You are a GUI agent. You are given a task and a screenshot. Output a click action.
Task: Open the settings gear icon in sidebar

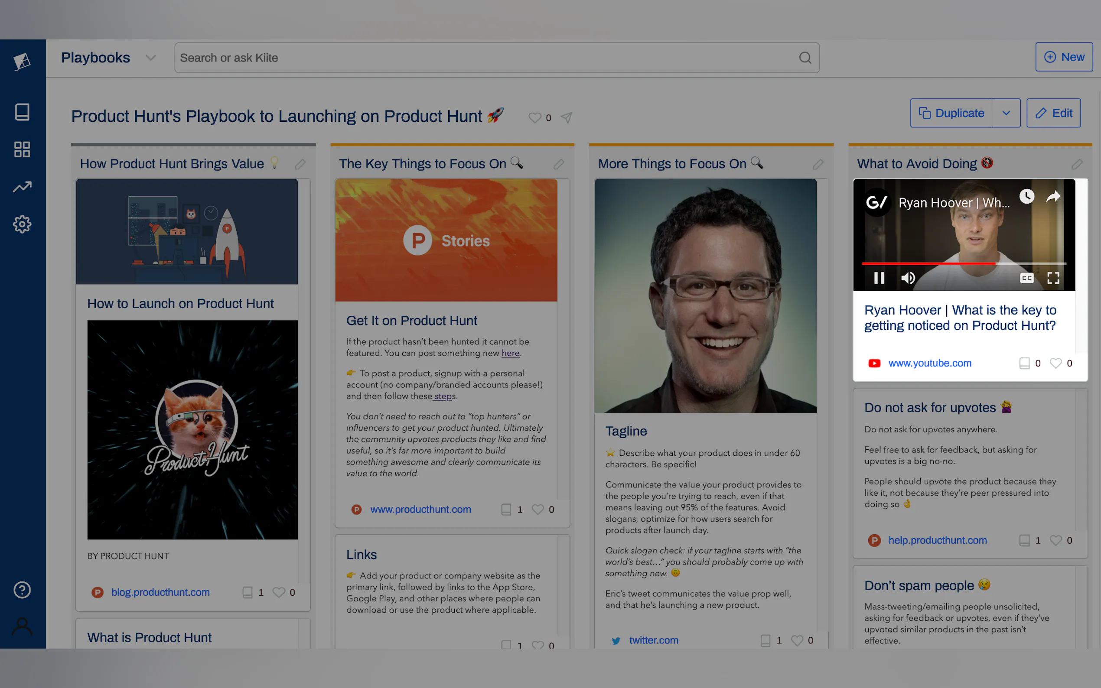coord(22,224)
